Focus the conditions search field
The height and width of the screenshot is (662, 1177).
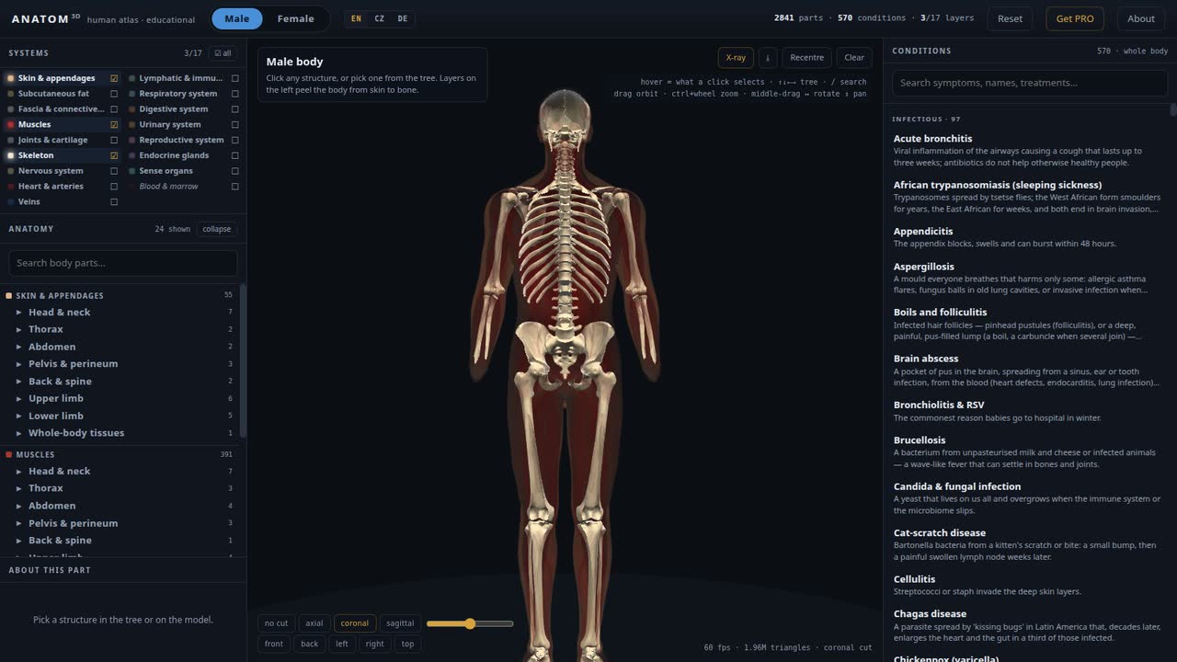(x=1030, y=83)
